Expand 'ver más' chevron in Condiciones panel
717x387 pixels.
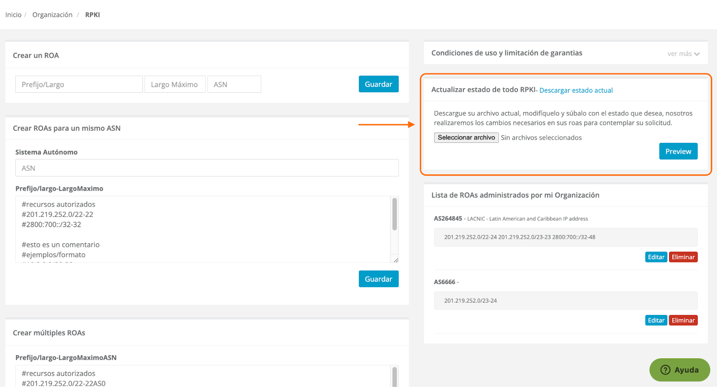(x=697, y=54)
